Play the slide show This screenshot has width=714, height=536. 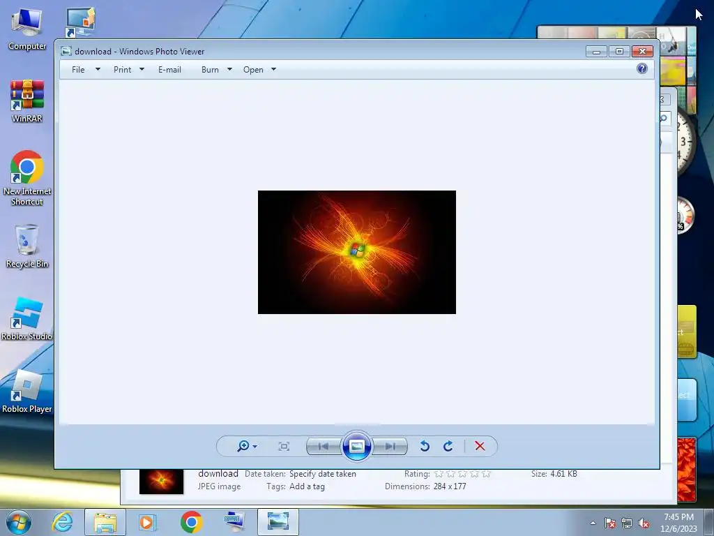356,446
